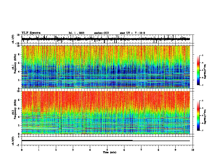217x168 pixels.
Task: Click the time axis tick label "9"
Action: 175,150
